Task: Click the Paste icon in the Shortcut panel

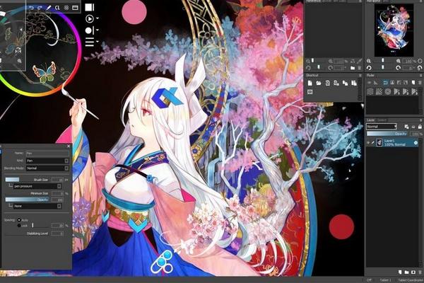Action: 354,83
